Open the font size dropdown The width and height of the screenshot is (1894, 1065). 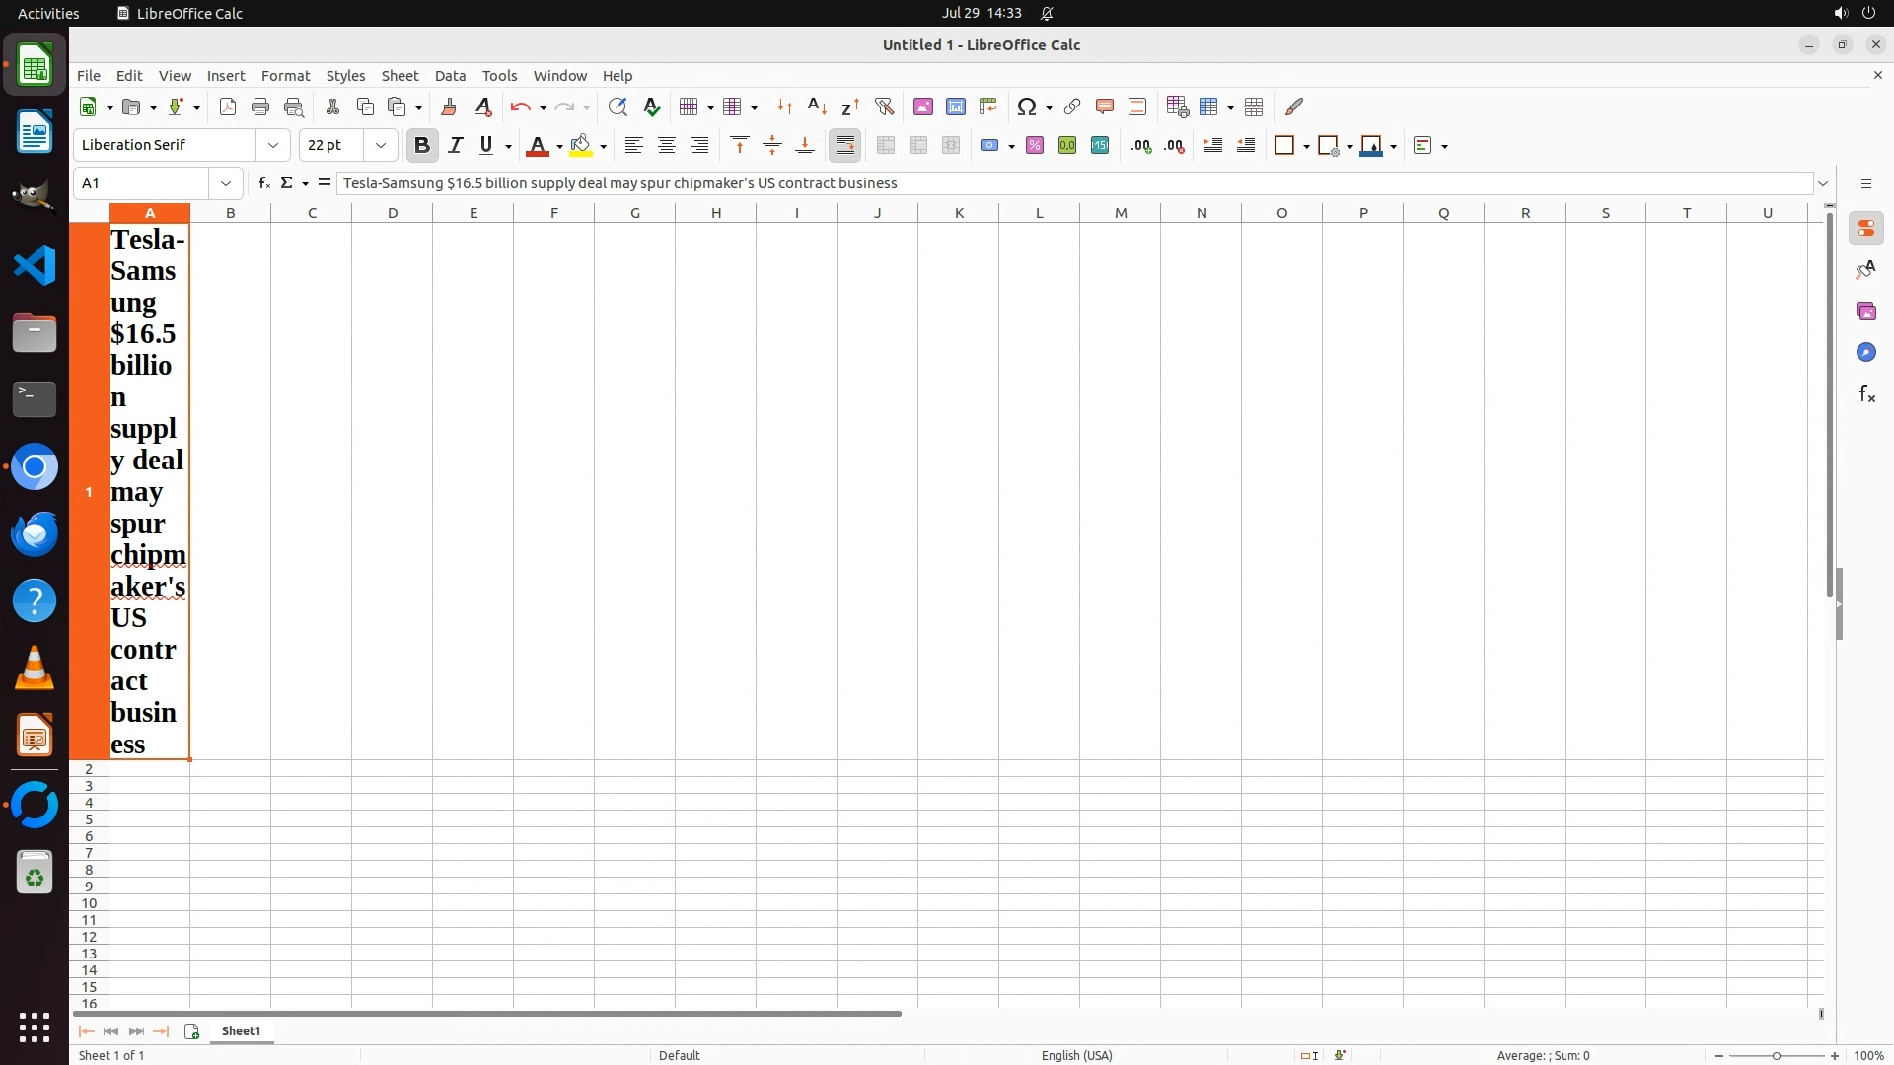click(381, 145)
